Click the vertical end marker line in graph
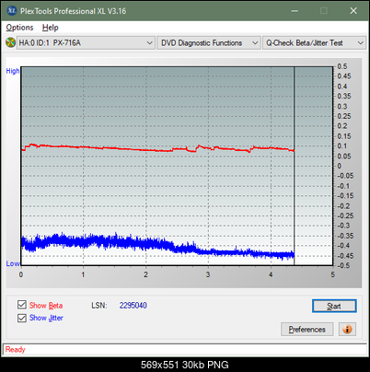The image size is (370, 372). pyautogui.click(x=295, y=166)
